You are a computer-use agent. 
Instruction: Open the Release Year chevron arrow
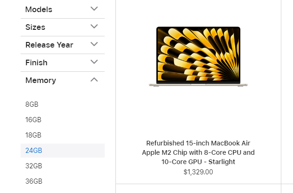pos(94,44)
